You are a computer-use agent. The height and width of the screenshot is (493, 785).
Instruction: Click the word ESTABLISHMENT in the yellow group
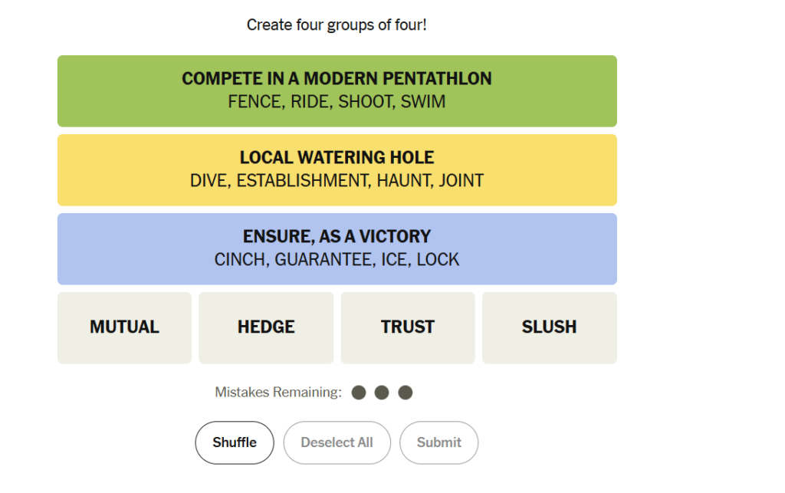(304, 181)
